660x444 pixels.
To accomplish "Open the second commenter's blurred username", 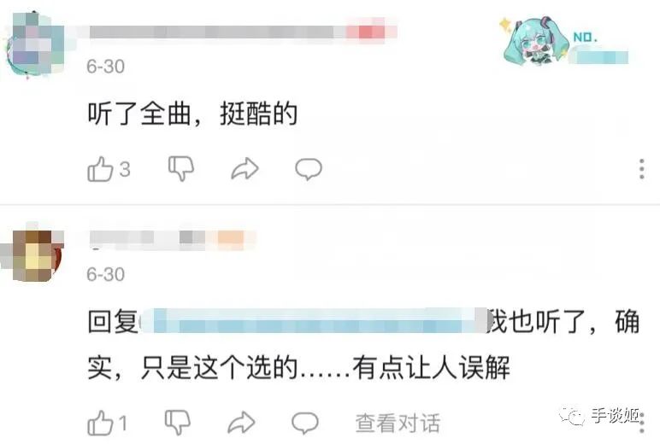I will 173,238.
